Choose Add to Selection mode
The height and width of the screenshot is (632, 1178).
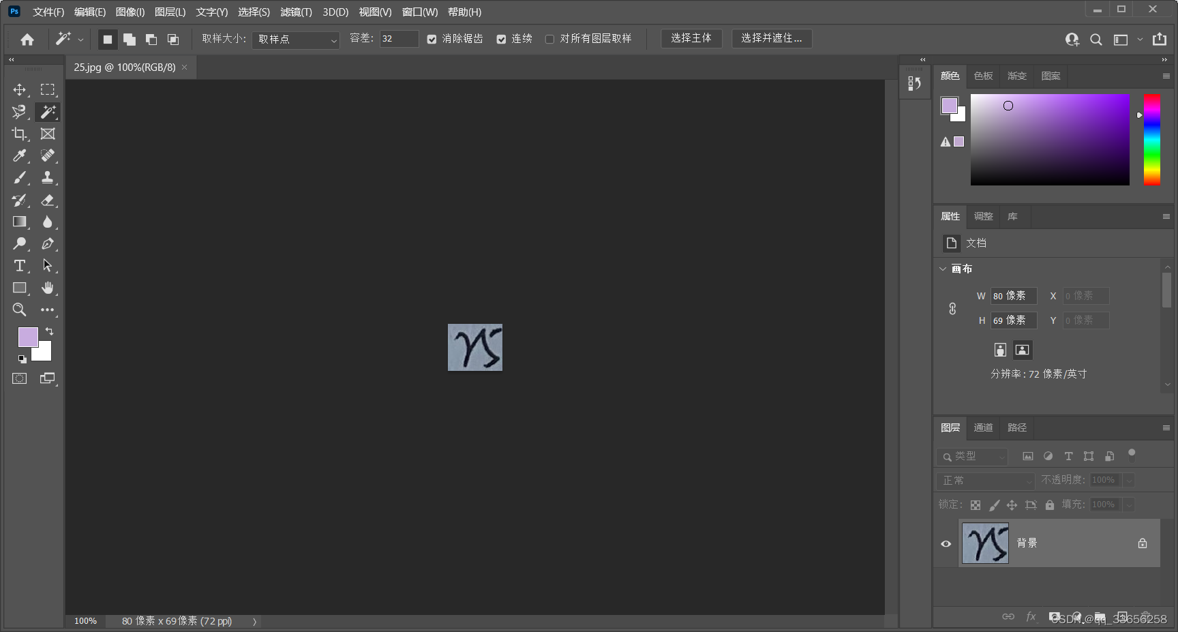click(x=129, y=40)
